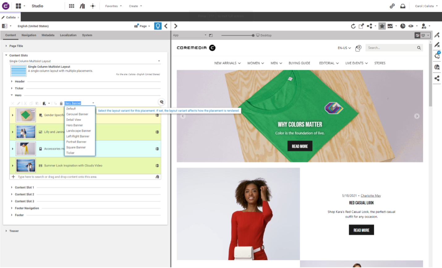
Task: Open the App preview type dropdown
Action: [x=189, y=35]
